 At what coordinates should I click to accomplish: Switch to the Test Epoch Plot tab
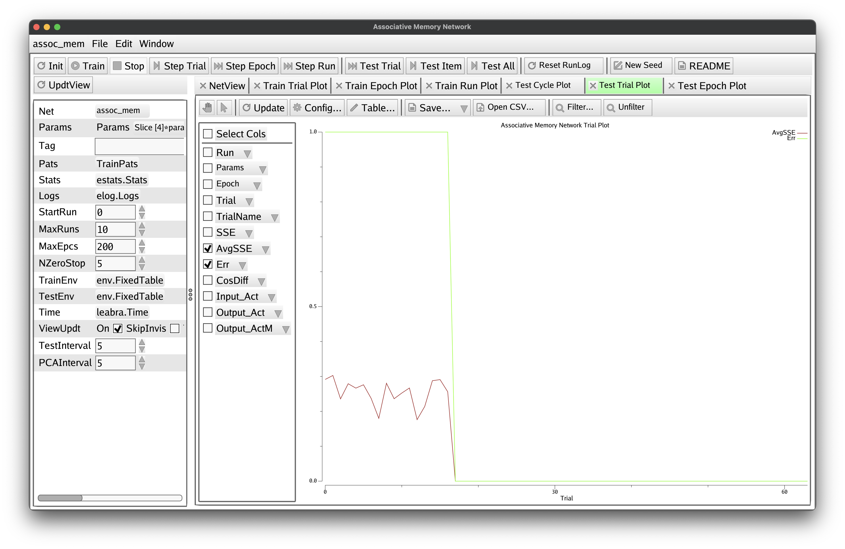(712, 86)
